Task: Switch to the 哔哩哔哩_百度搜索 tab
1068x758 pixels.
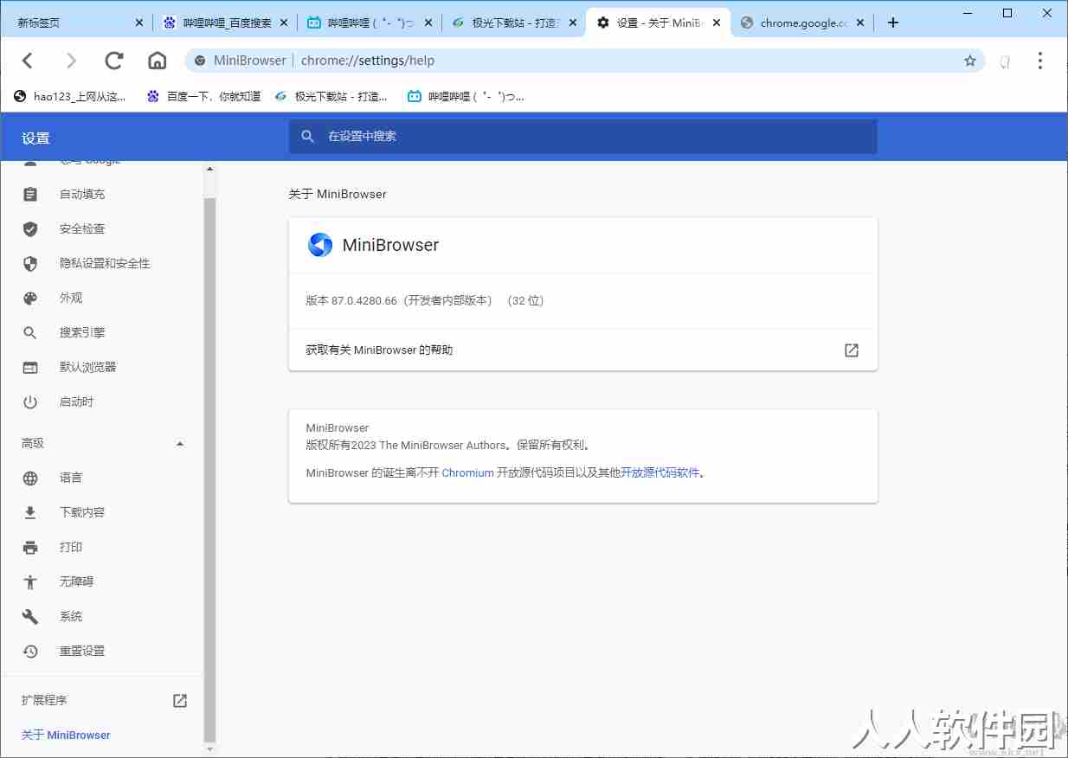Action: pos(225,23)
